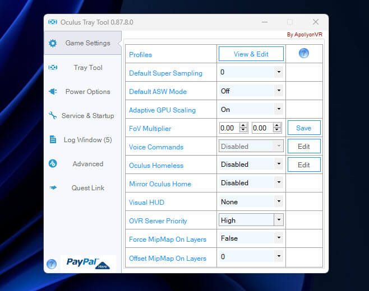Open the OVR Server Priority dropdown
Image resolution: width=369 pixels, height=291 pixels.
pos(251,220)
